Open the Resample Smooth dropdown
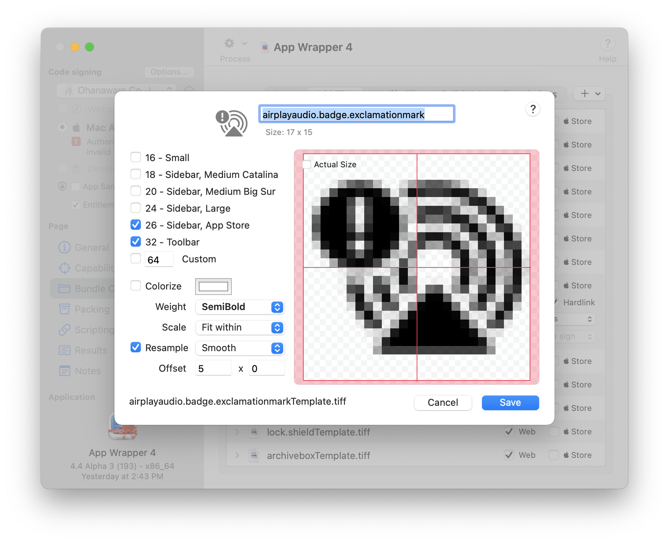Image resolution: width=669 pixels, height=543 pixels. pyautogui.click(x=240, y=348)
